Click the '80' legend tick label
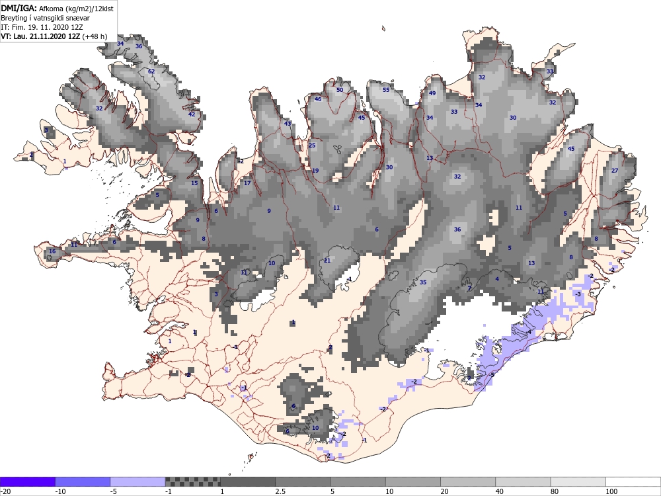The height and width of the screenshot is (496, 661). (555, 491)
